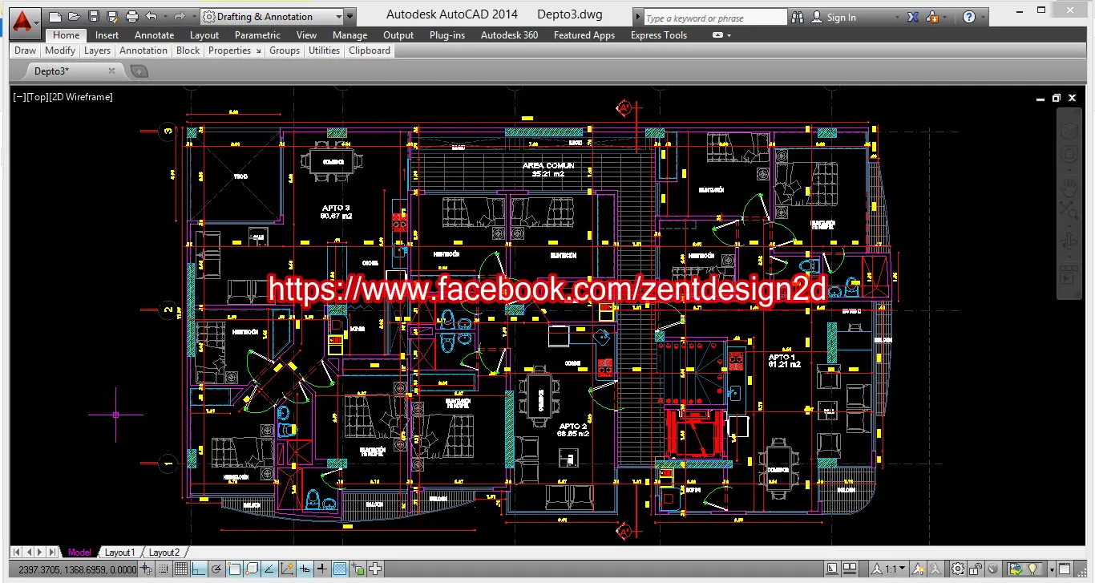Viewport: 1095px width, 583px height.
Task: Toggle Grid Display in the status bar
Action: click(181, 569)
